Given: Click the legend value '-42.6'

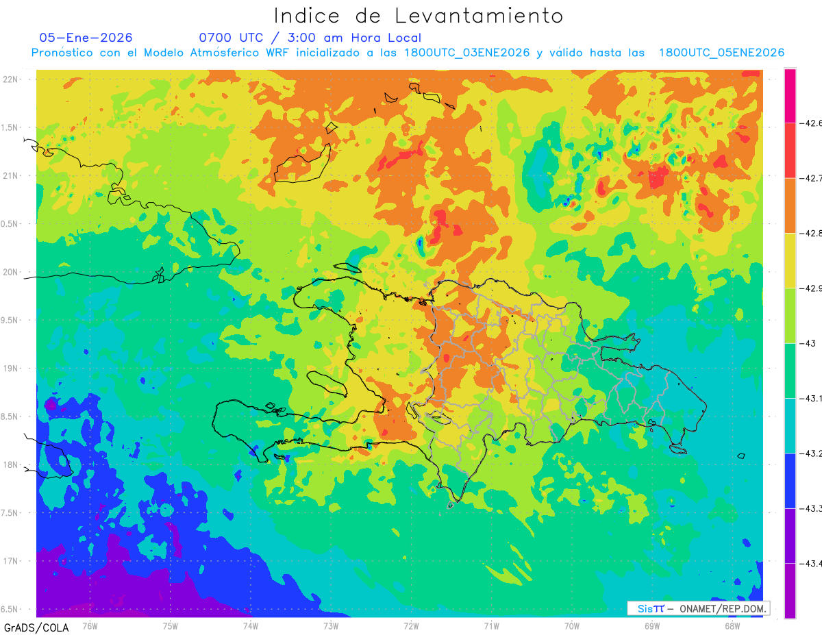Looking at the screenshot, I should (x=810, y=123).
